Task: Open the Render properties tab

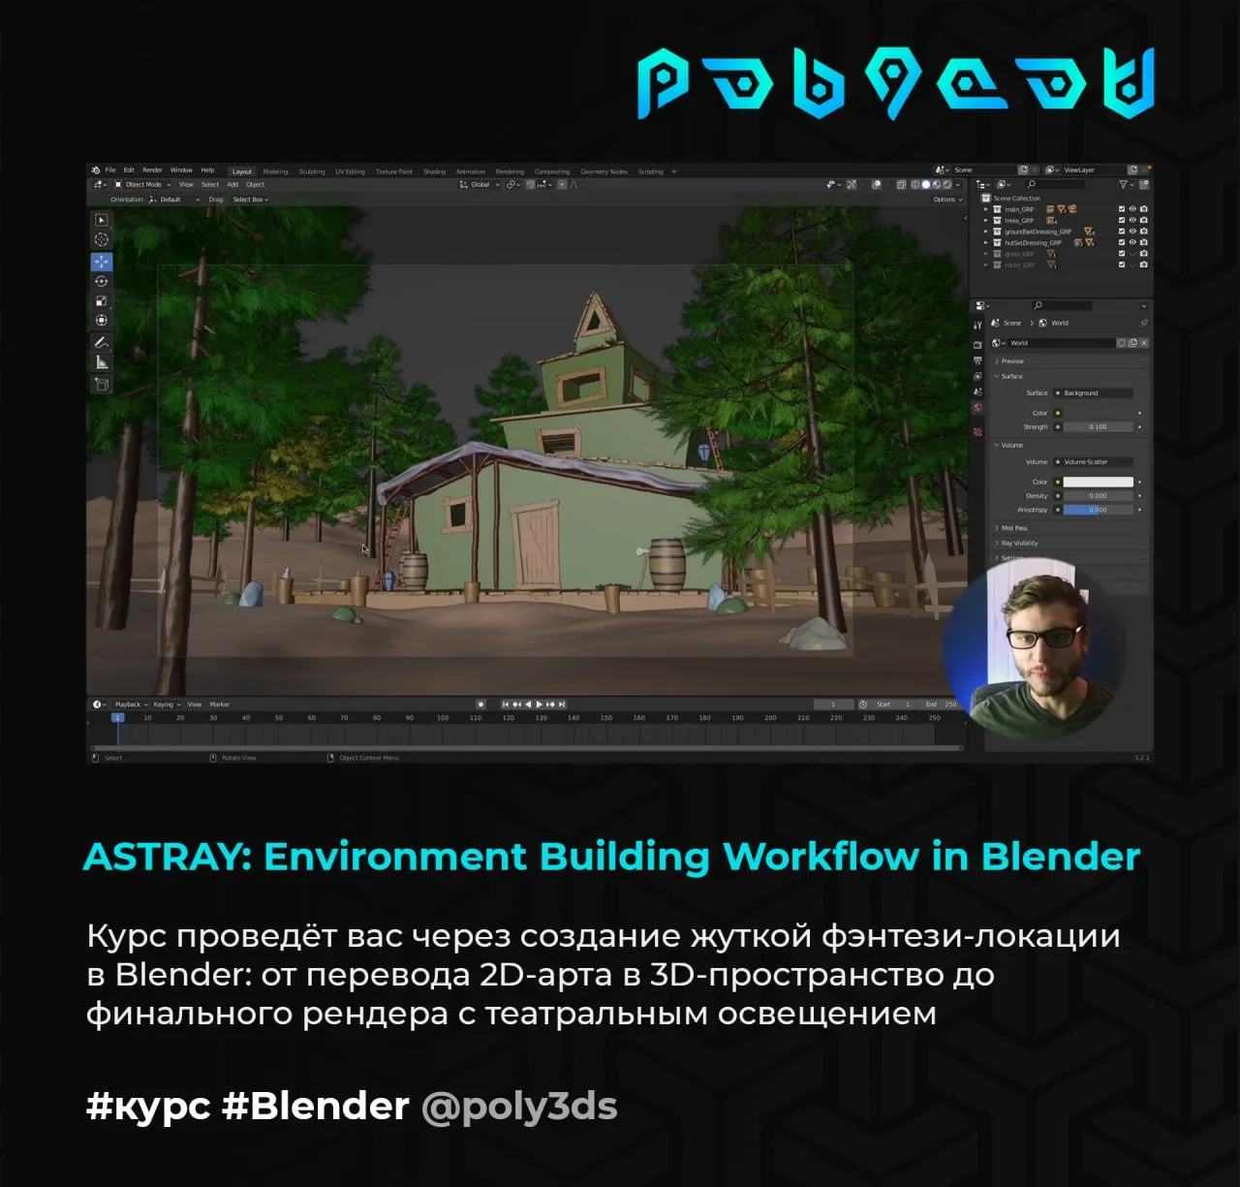Action: [x=977, y=345]
